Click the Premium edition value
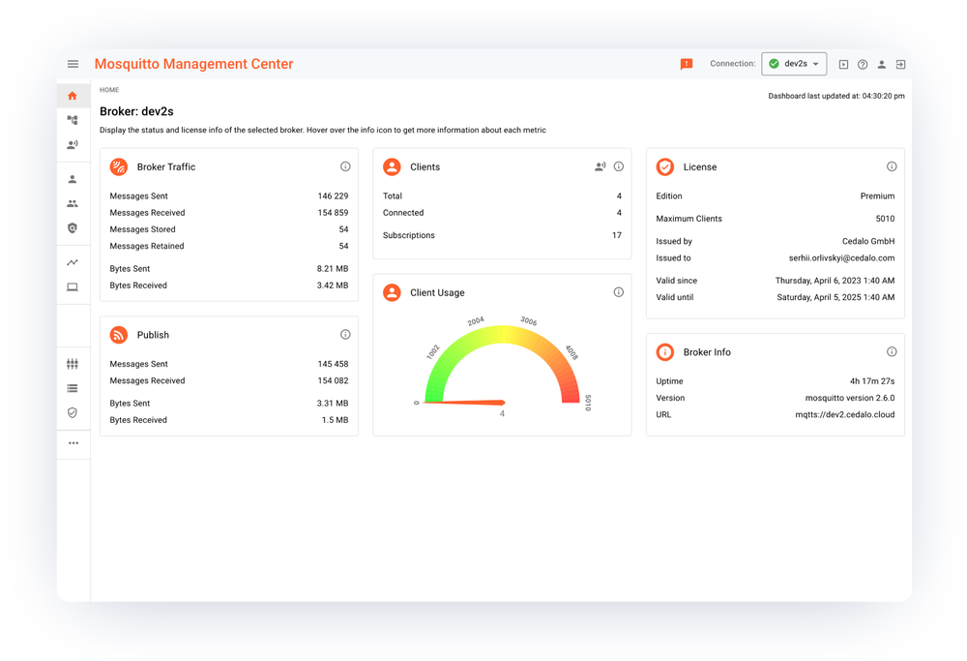Viewport: 967px width, 661px height. pos(878,196)
